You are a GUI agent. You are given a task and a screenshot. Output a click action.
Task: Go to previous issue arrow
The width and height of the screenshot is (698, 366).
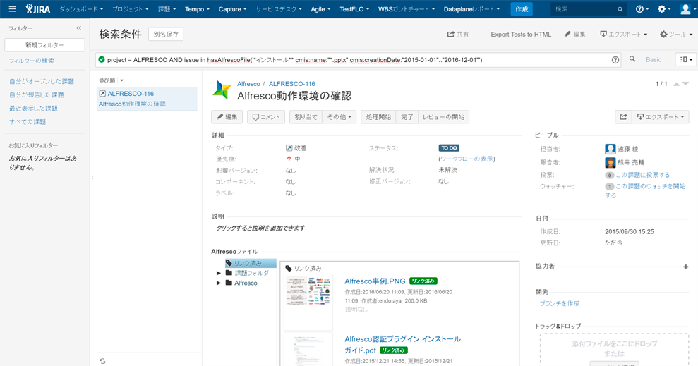pos(676,84)
